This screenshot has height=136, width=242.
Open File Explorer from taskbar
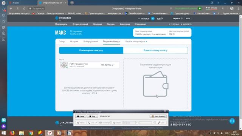tap(22, 133)
